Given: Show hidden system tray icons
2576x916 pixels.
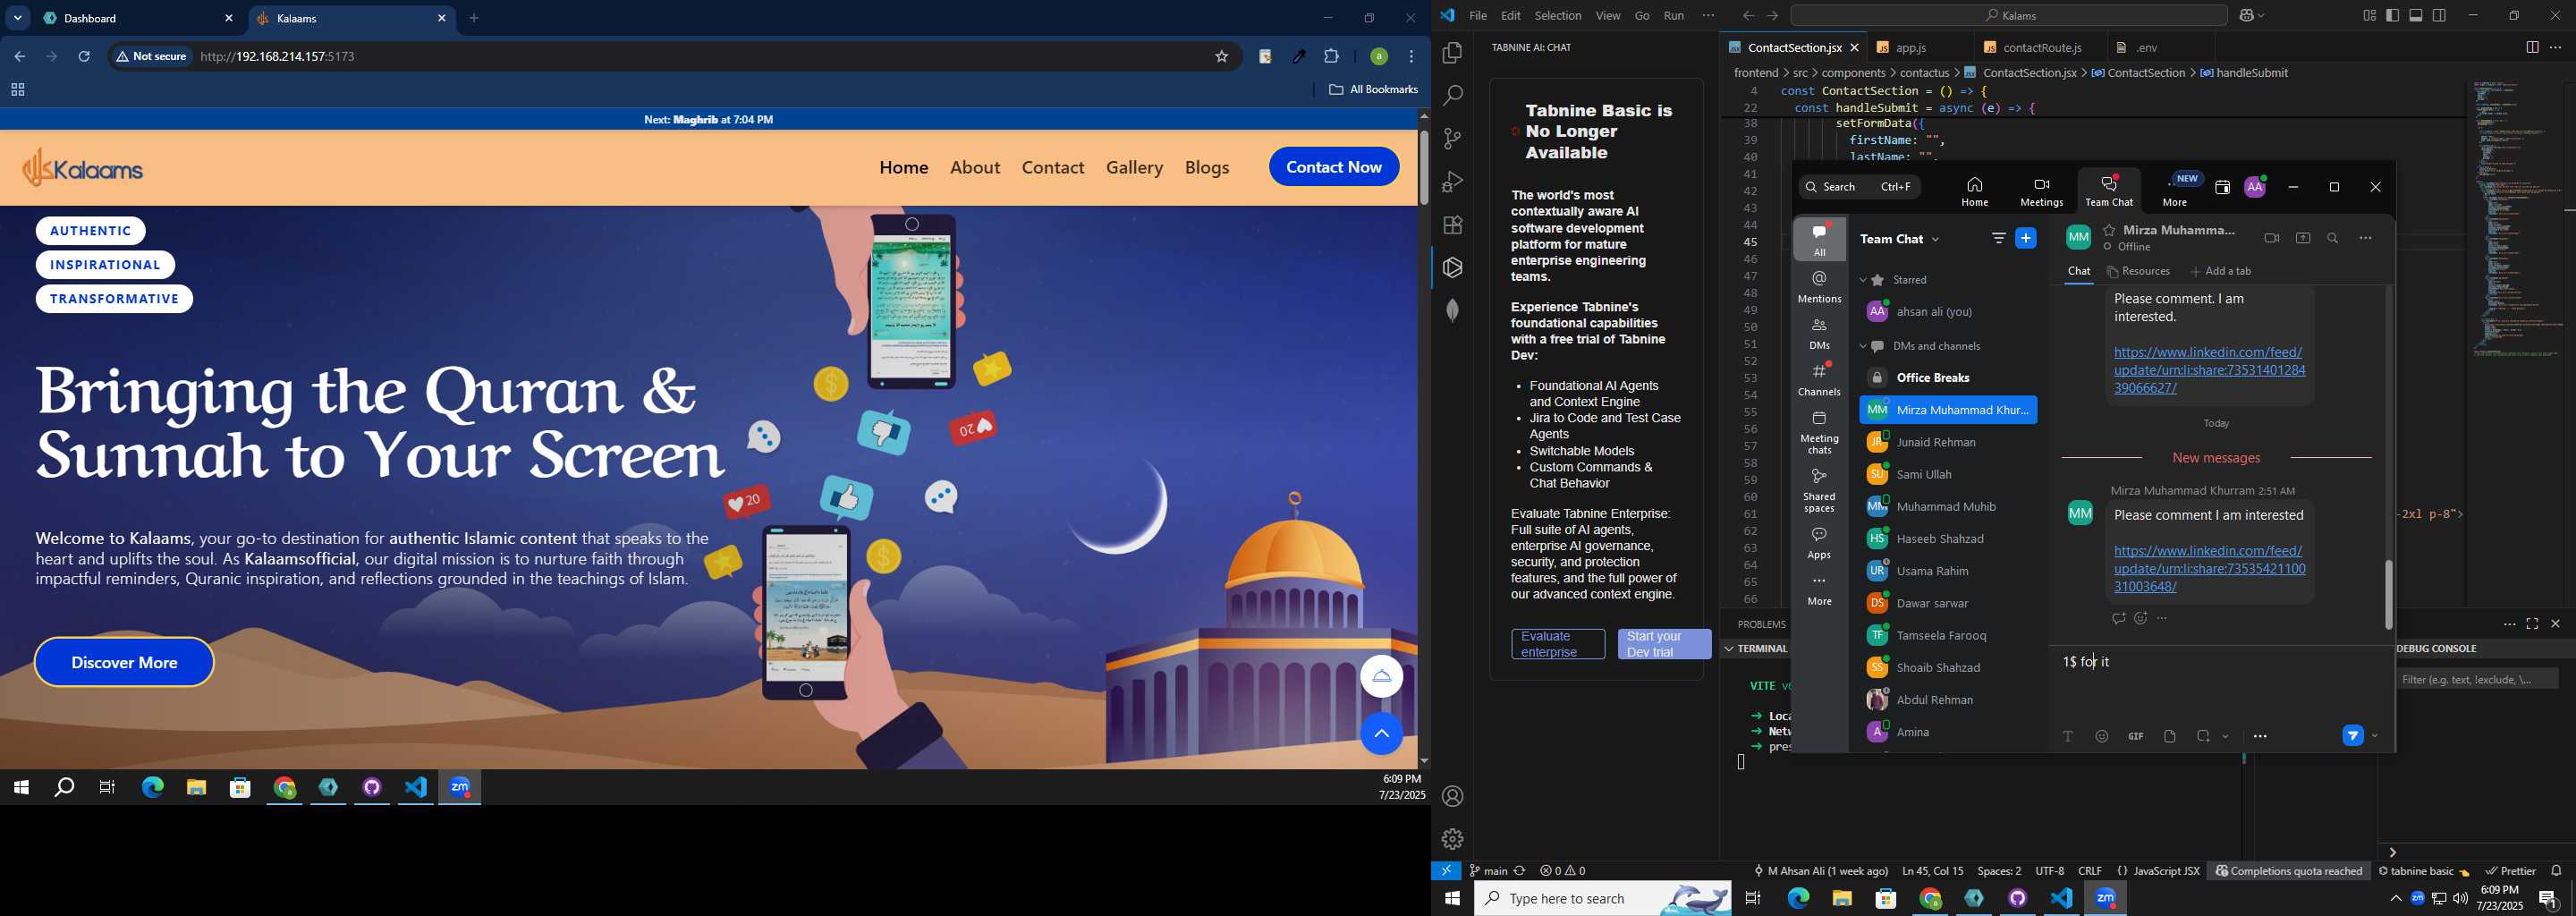Looking at the screenshot, I should click(x=2395, y=899).
